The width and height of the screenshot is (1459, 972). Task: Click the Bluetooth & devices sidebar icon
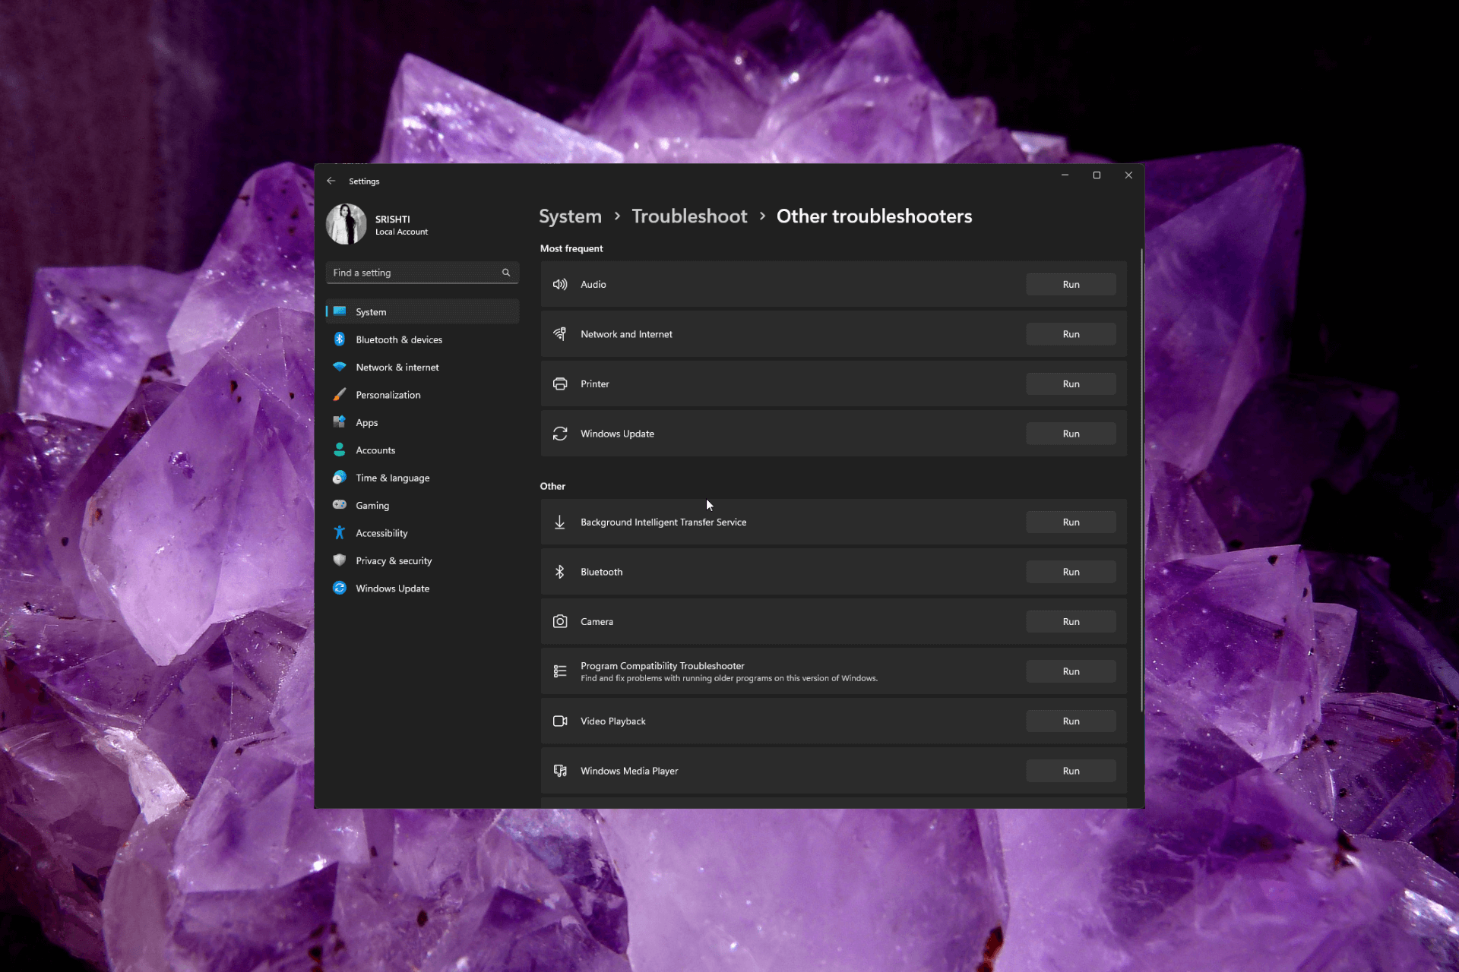[x=340, y=339]
